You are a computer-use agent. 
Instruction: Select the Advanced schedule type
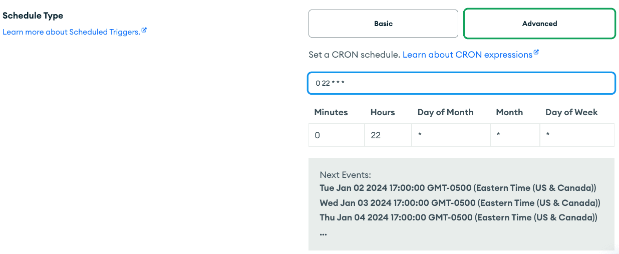tap(539, 24)
